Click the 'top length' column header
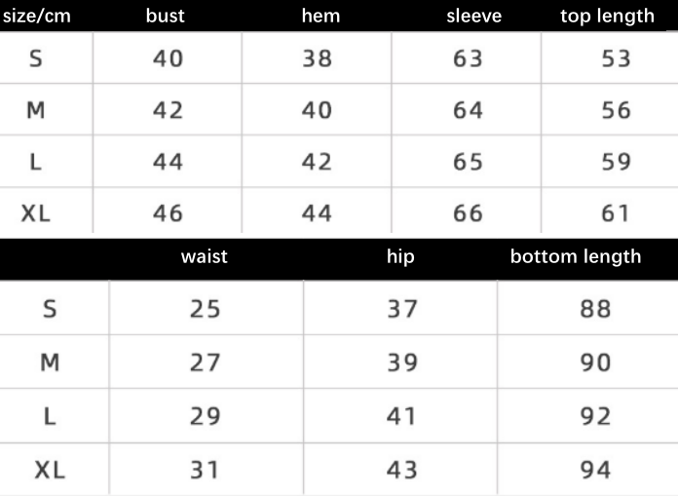The image size is (678, 496). [x=607, y=17]
